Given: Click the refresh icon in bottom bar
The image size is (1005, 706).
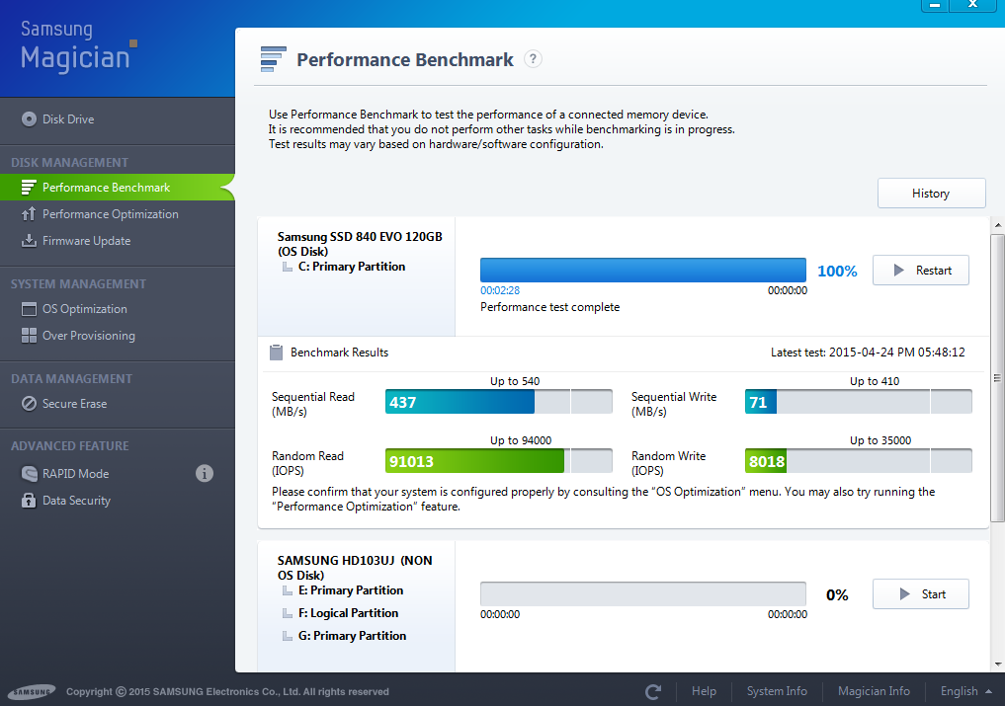Looking at the screenshot, I should pyautogui.click(x=653, y=691).
